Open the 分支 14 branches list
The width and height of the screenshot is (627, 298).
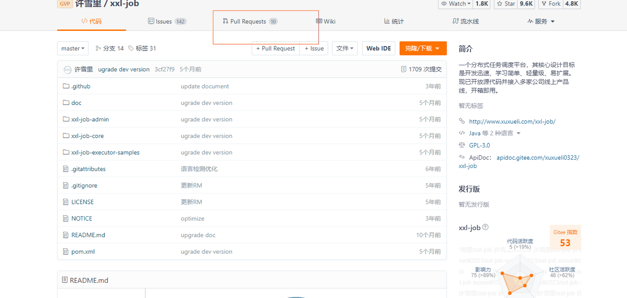click(109, 48)
